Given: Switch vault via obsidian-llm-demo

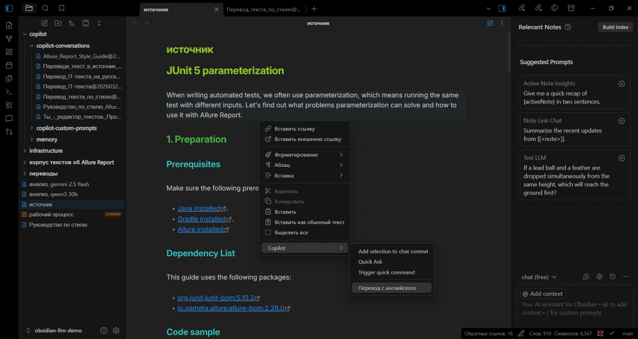Looking at the screenshot, I should [54, 330].
